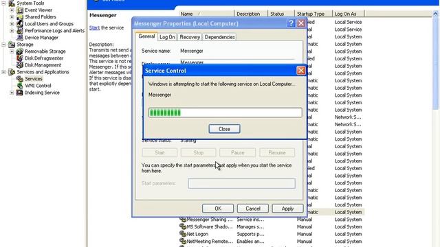Screen dimensions: 440x247
Task: Click the Service name value 'Messenger'
Action: pyautogui.click(x=192, y=51)
